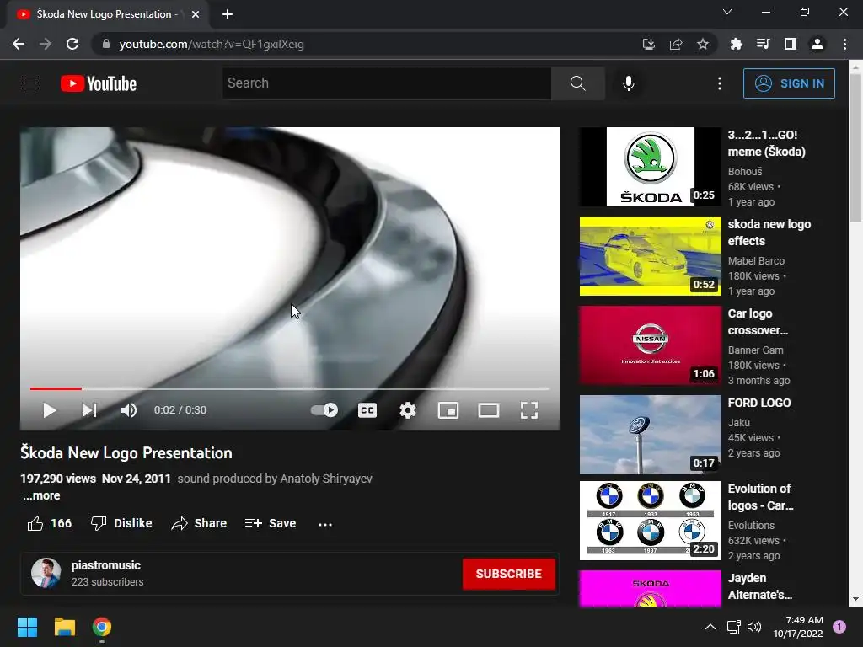
Task: Share the video
Action: (x=199, y=523)
